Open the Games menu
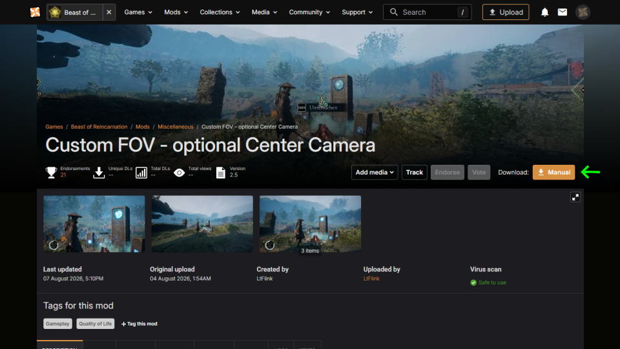This screenshot has height=349, width=620. pyautogui.click(x=138, y=12)
